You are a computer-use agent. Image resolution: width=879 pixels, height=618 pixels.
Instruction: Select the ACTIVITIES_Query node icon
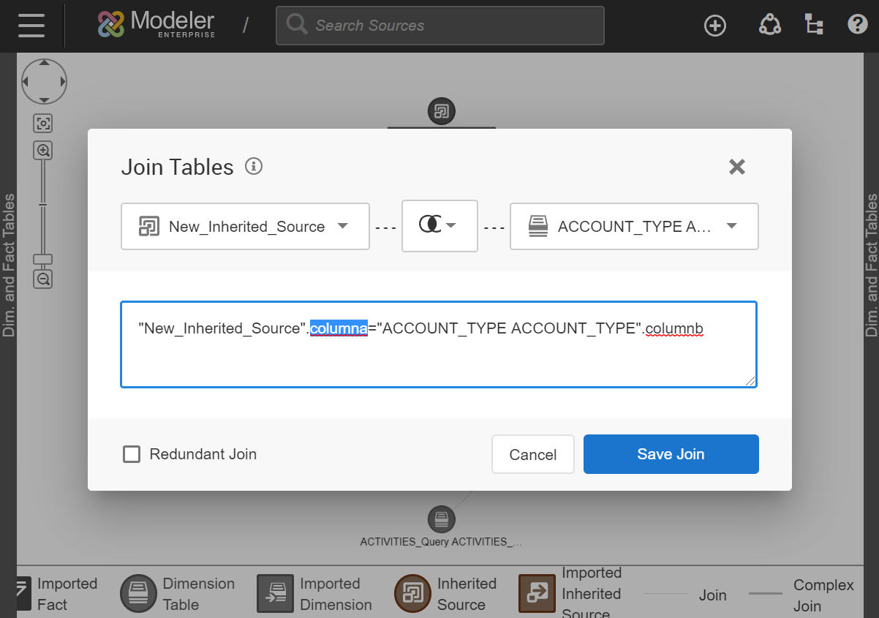pyautogui.click(x=441, y=519)
